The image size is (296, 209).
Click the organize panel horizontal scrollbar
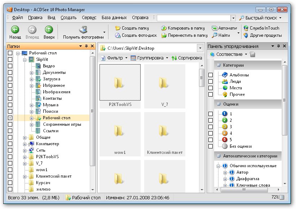244,190
